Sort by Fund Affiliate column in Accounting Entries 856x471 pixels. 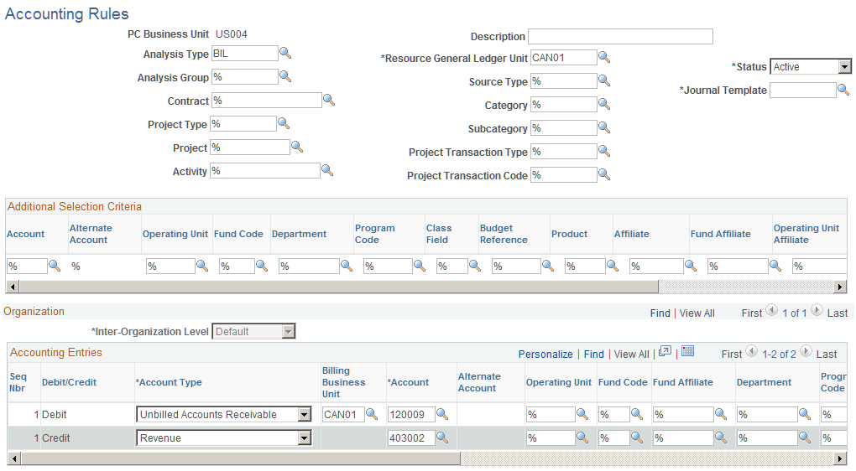click(x=683, y=383)
